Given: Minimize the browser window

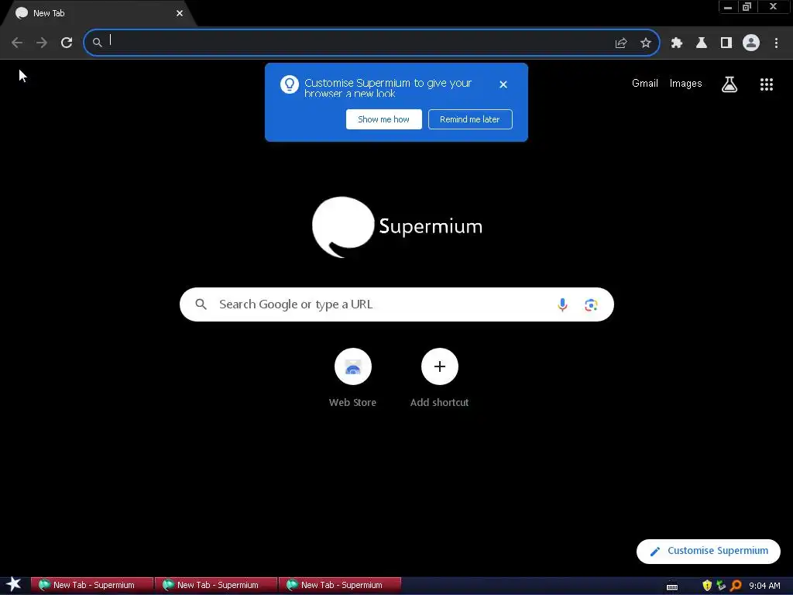Looking at the screenshot, I should tap(728, 6).
